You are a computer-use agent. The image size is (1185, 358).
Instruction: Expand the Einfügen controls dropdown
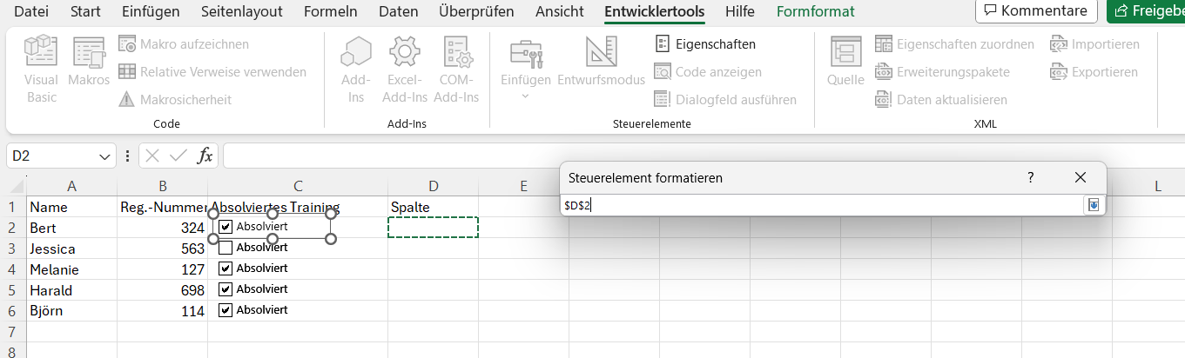[x=526, y=95]
